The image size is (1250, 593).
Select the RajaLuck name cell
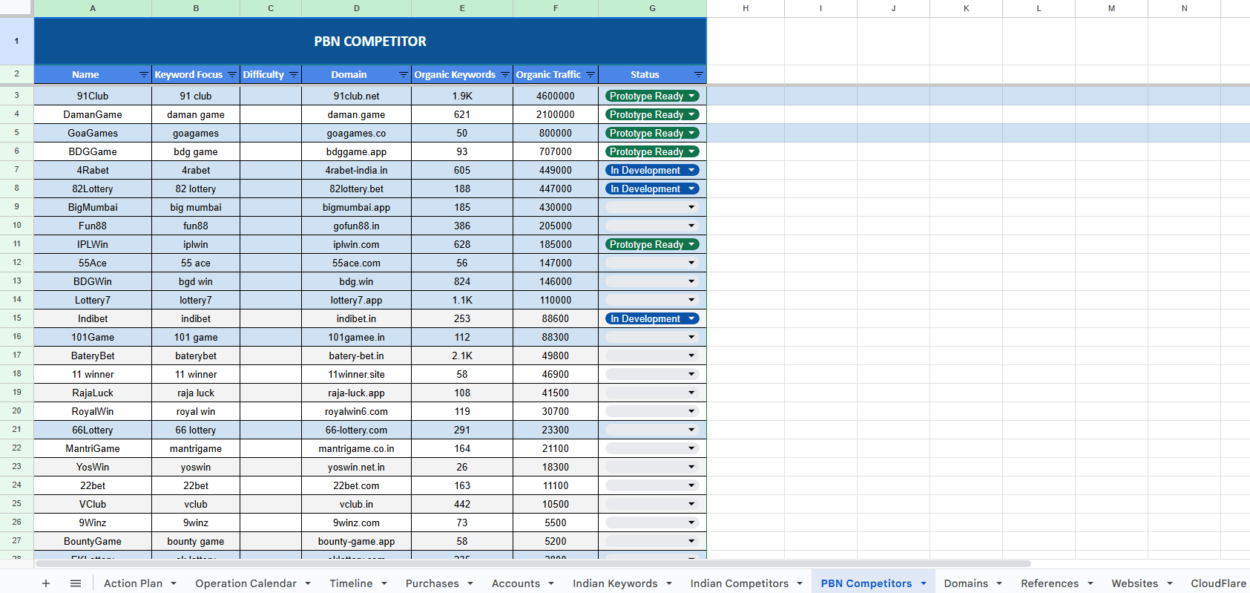pos(93,393)
